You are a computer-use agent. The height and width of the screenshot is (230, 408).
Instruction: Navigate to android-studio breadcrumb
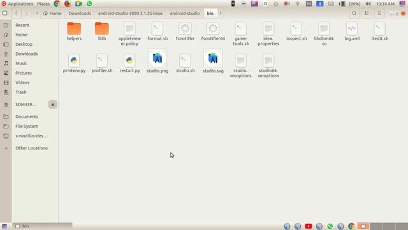tap(185, 13)
